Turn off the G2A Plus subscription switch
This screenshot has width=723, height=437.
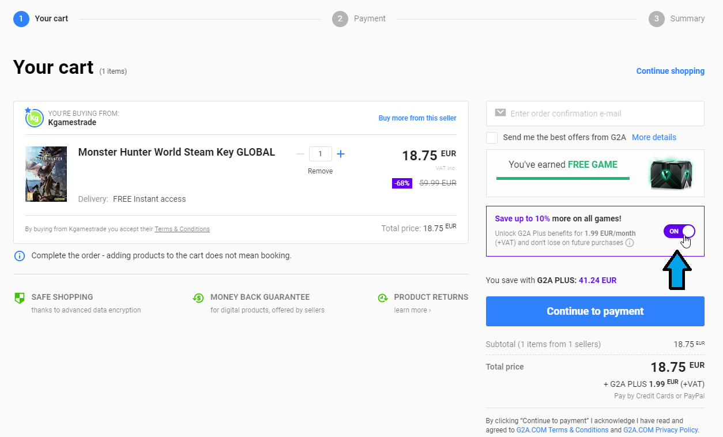pos(679,231)
